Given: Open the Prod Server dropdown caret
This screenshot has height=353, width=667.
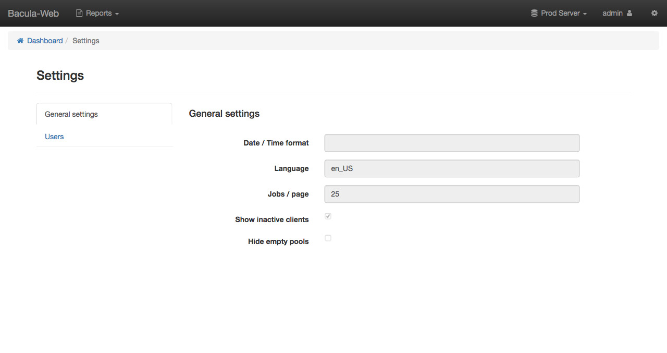Looking at the screenshot, I should pyautogui.click(x=585, y=14).
